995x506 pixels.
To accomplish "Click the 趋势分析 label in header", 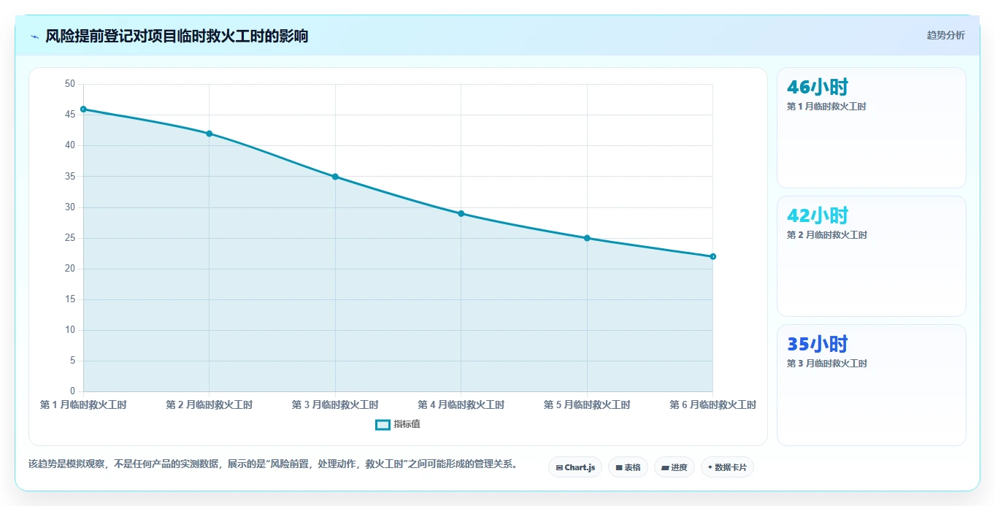I will [945, 35].
